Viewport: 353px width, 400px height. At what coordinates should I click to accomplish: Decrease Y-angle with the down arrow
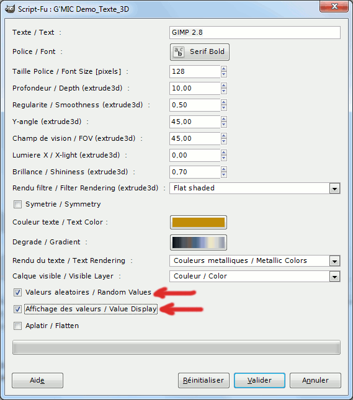224,125
